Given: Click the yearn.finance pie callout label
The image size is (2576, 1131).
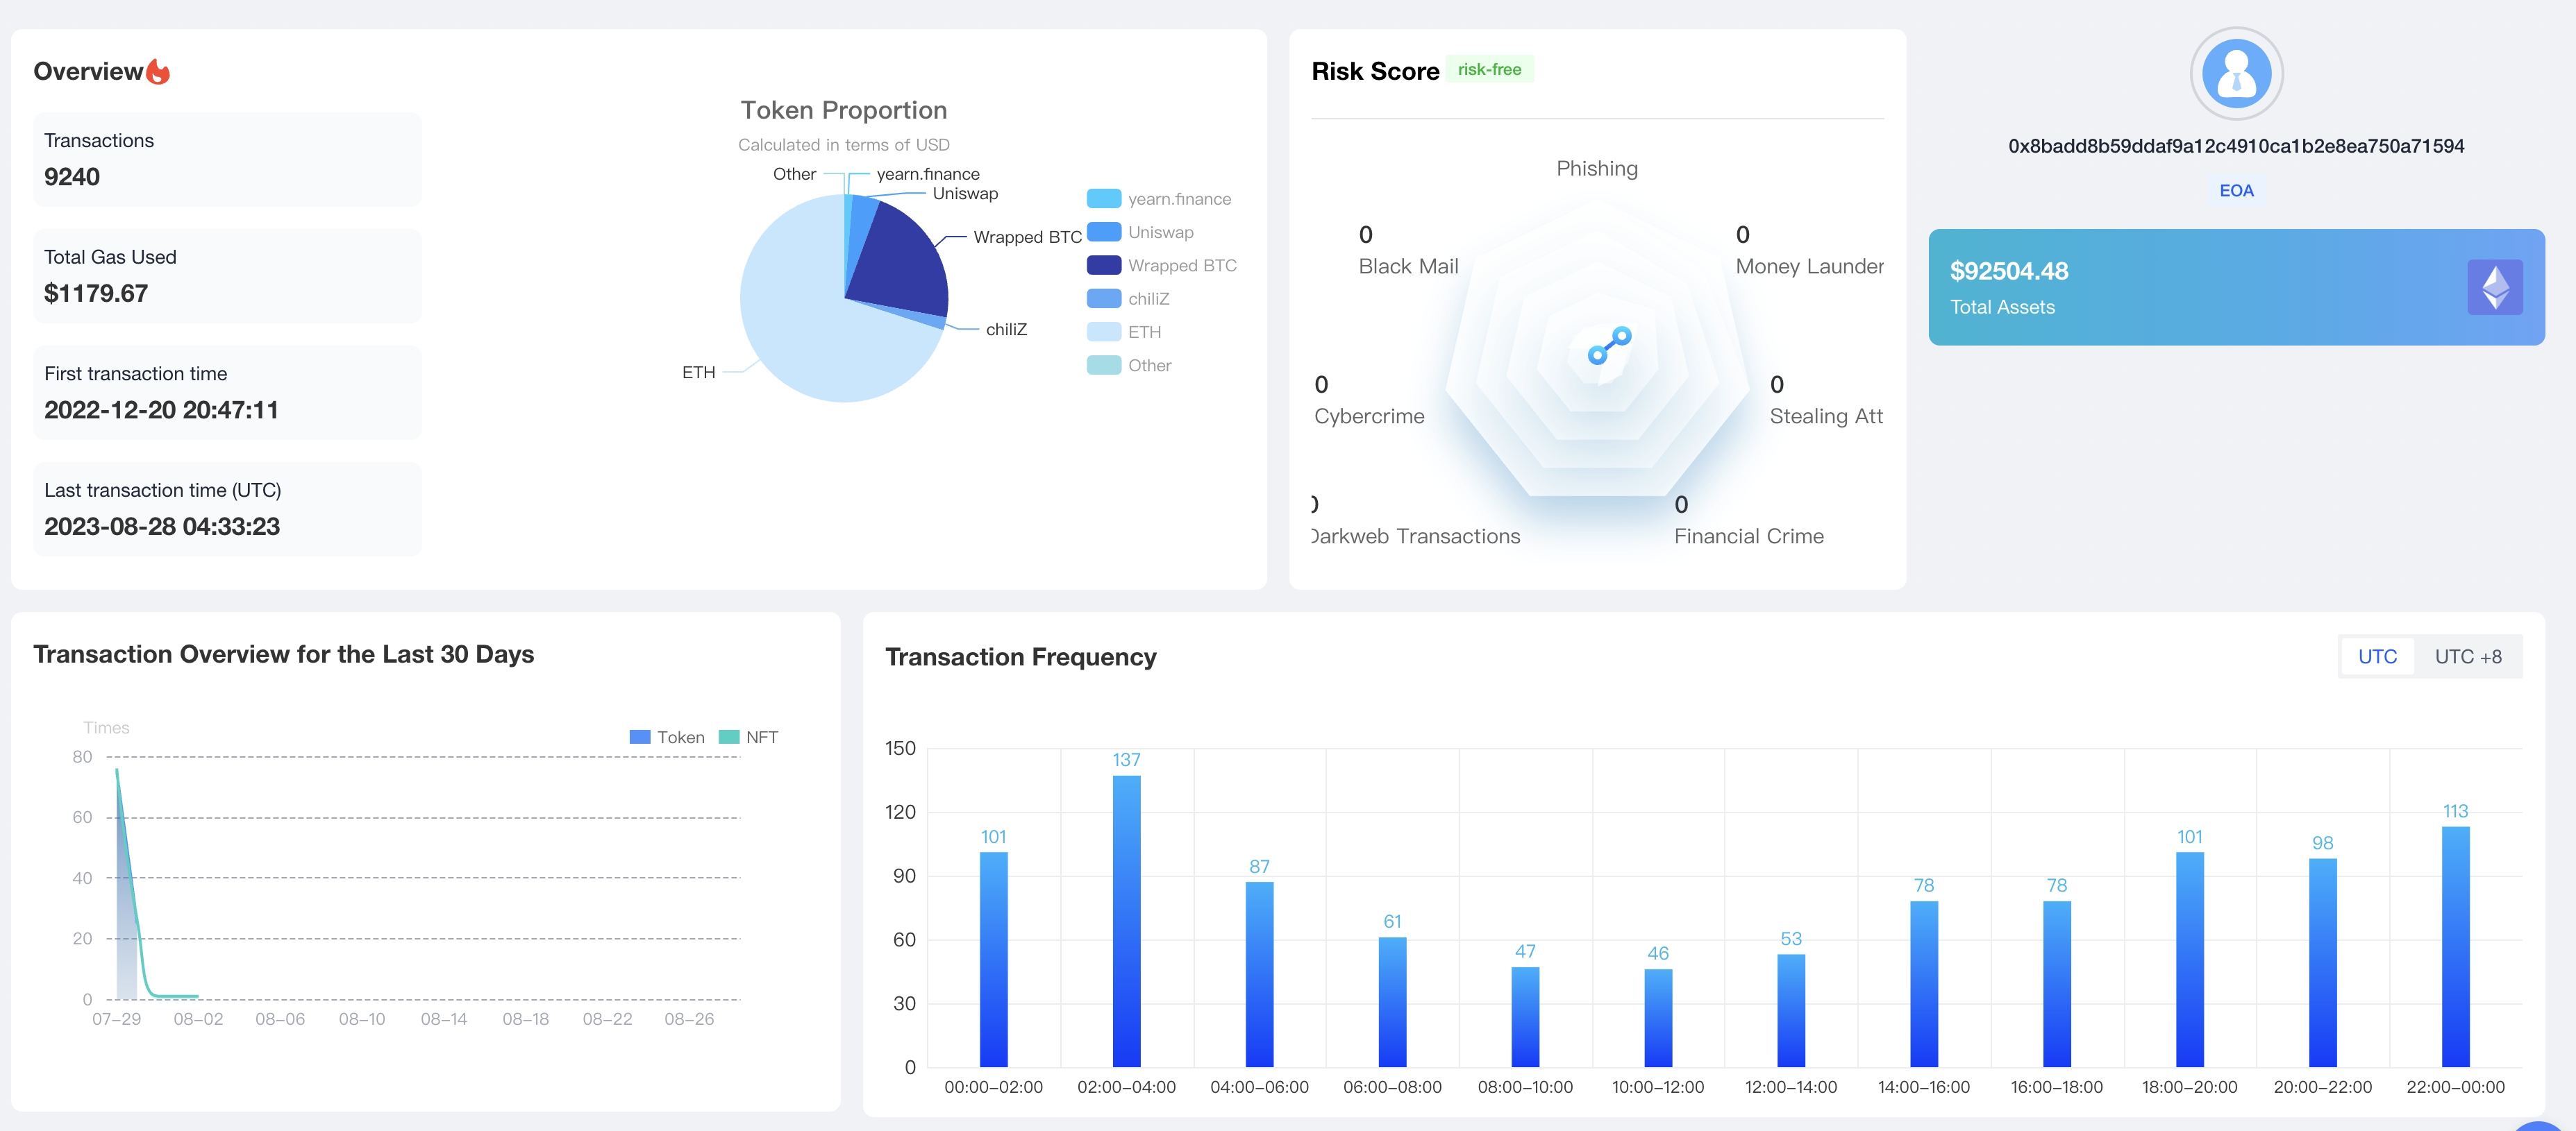Looking at the screenshot, I should coord(928,174).
